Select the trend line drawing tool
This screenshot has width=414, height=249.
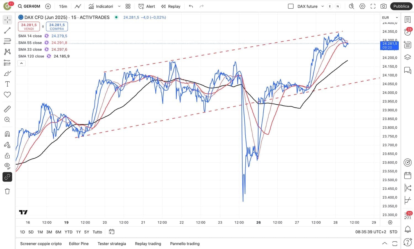[7, 30]
